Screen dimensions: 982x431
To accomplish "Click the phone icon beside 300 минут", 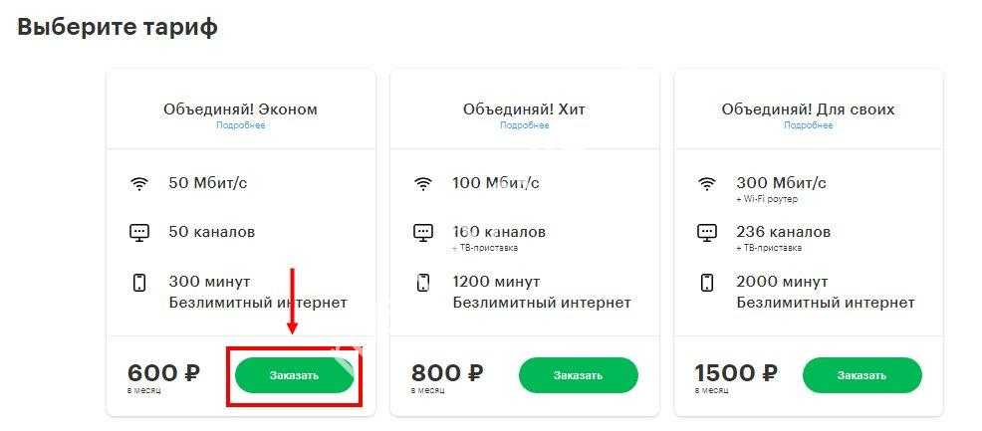I will point(139,283).
